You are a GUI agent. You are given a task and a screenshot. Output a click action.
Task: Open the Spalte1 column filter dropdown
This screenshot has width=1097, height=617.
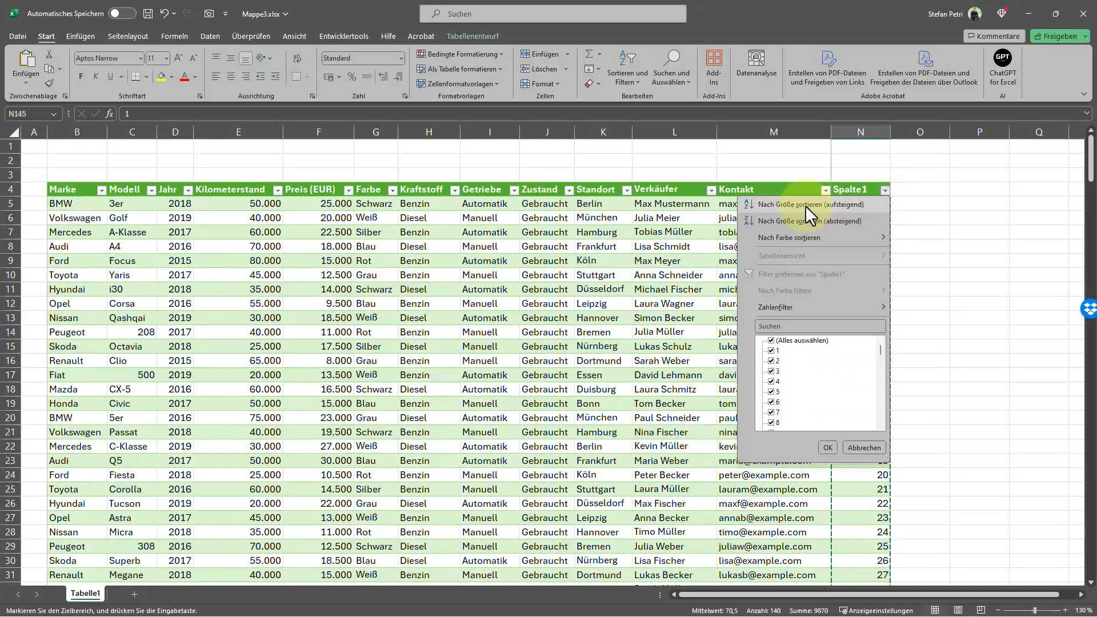(884, 190)
